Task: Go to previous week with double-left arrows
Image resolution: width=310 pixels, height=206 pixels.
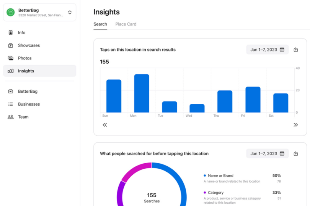Action: click(x=105, y=125)
